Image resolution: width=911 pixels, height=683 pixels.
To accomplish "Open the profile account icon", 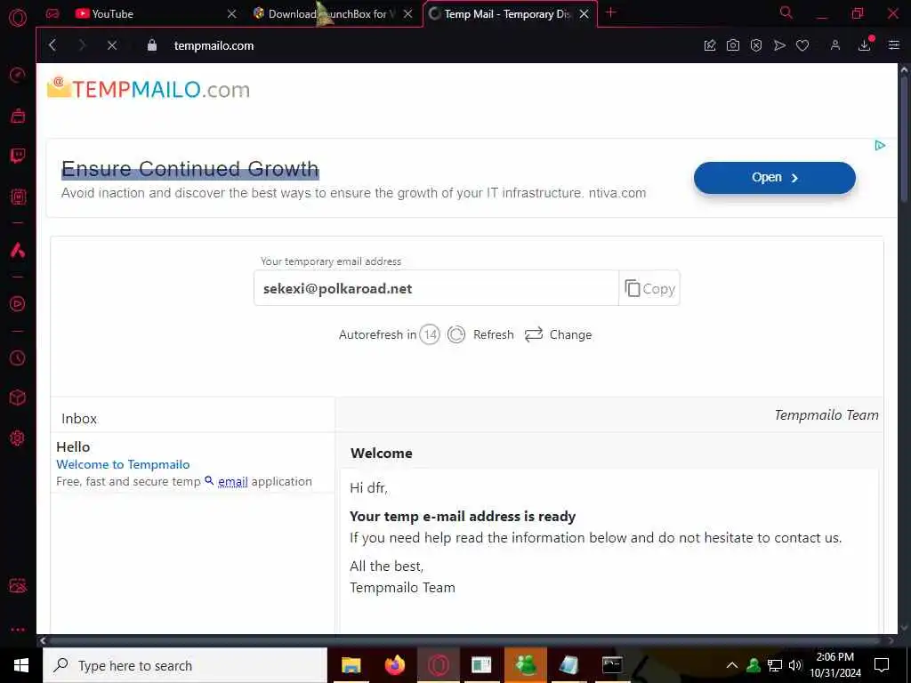I will tap(835, 45).
